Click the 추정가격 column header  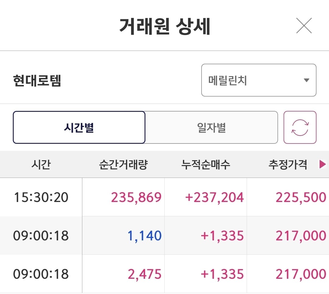tap(288, 165)
